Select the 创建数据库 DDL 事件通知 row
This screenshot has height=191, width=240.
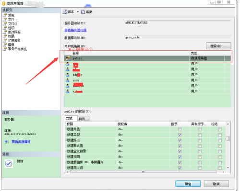click(145, 162)
